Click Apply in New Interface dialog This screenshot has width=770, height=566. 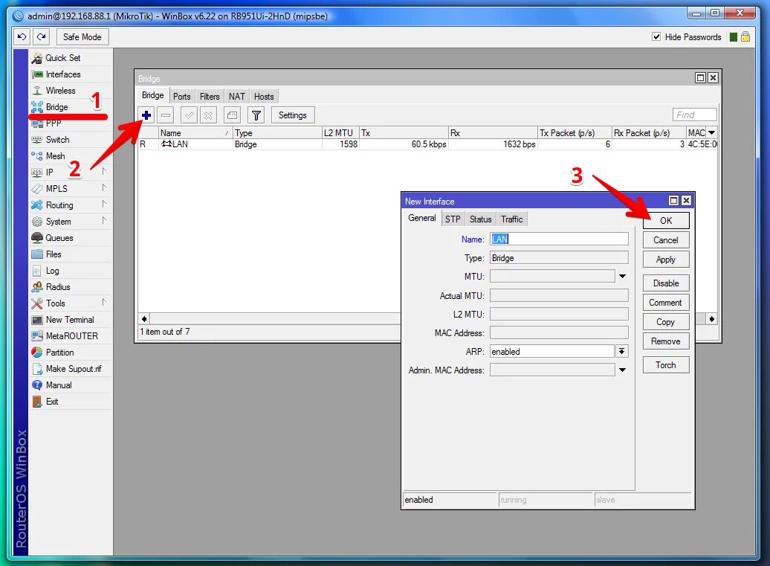click(666, 260)
